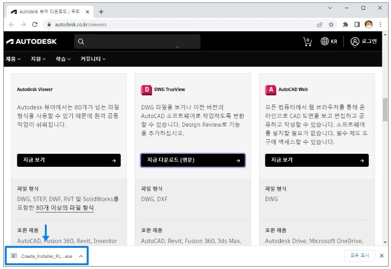Expand the 지원 menu

[x=38, y=59]
